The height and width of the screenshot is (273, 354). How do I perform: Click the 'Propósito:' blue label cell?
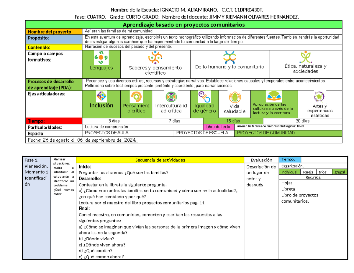[55, 39]
